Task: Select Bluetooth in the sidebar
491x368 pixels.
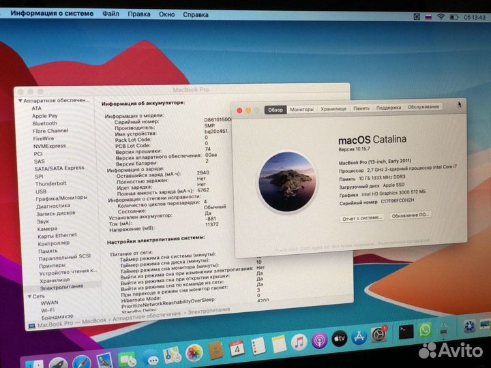Action: coord(45,123)
